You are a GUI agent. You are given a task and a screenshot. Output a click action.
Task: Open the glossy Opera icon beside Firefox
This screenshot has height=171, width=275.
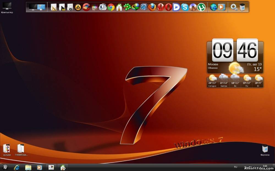coord(161,7)
